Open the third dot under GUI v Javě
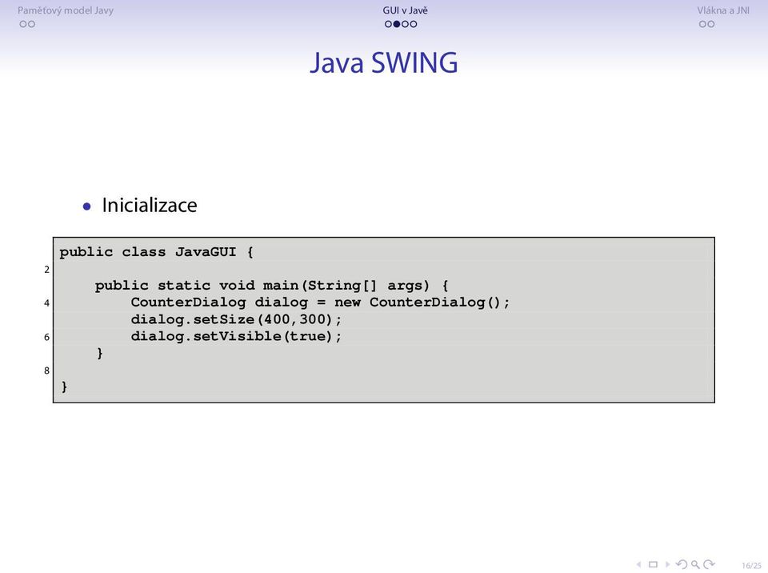Screen dimensions: 768x573 click(405, 24)
